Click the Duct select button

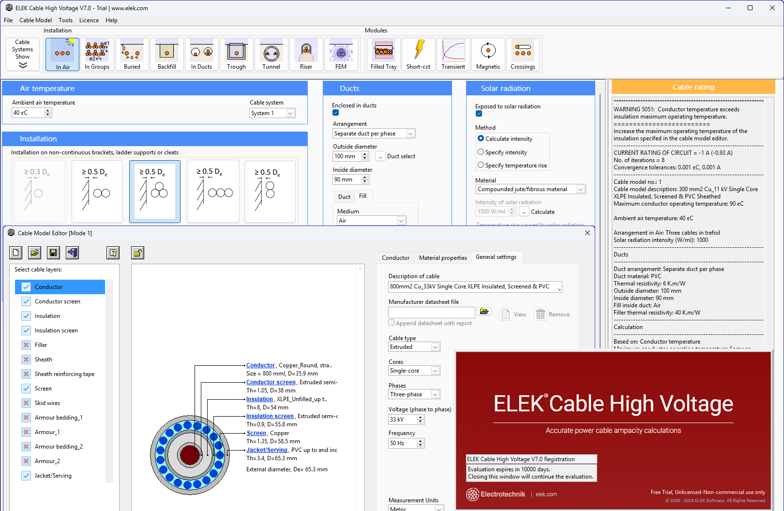(x=380, y=156)
